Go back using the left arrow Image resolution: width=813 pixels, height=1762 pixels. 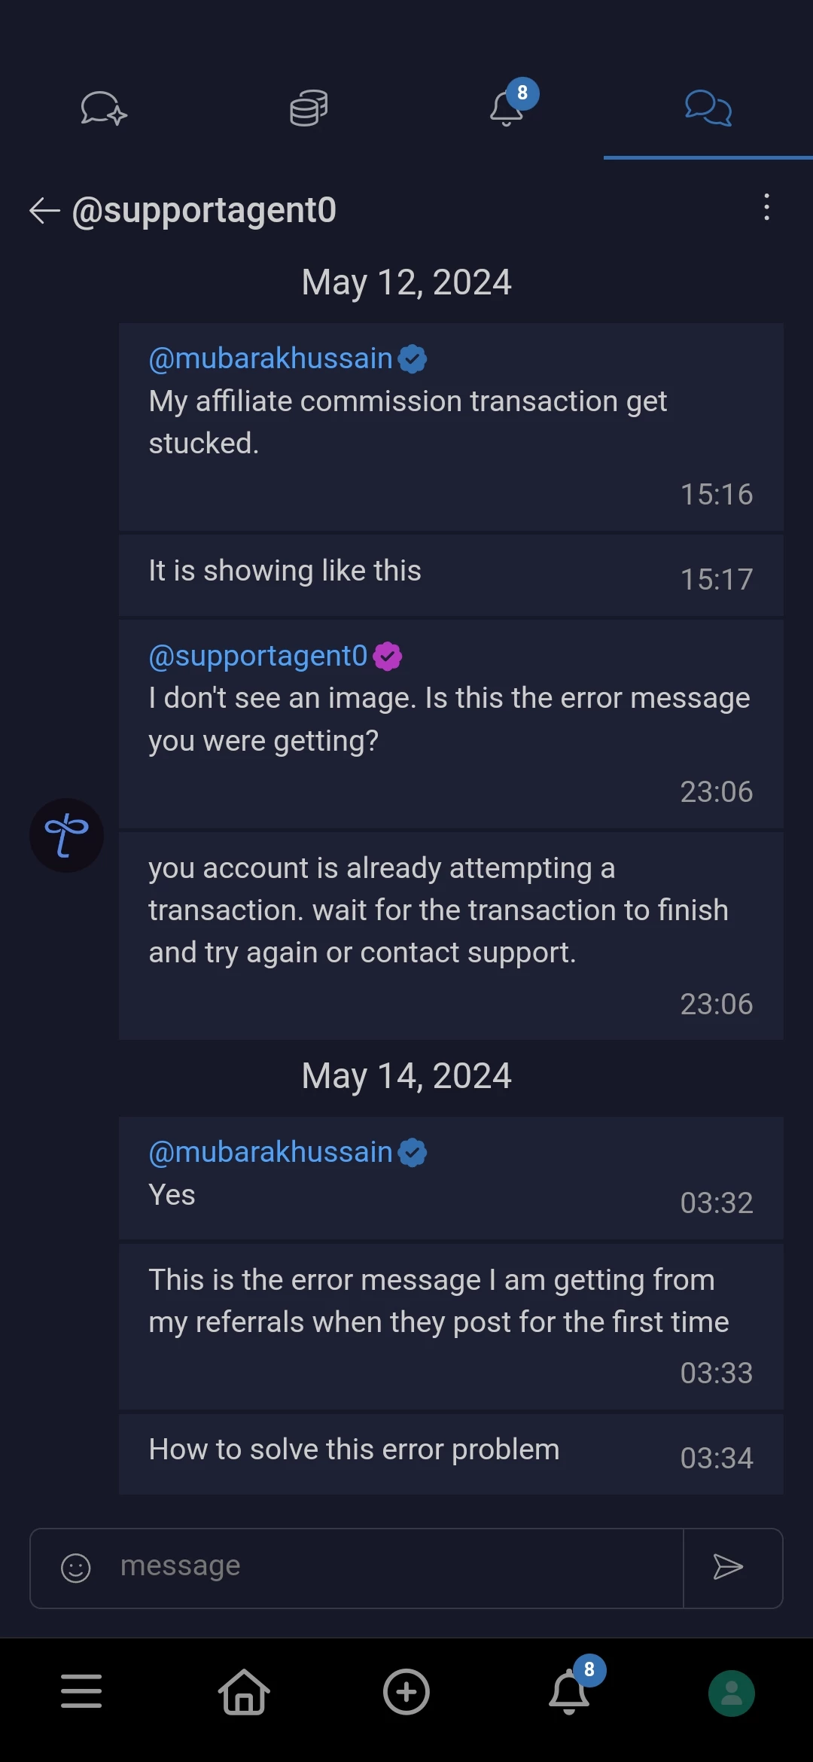coord(44,210)
